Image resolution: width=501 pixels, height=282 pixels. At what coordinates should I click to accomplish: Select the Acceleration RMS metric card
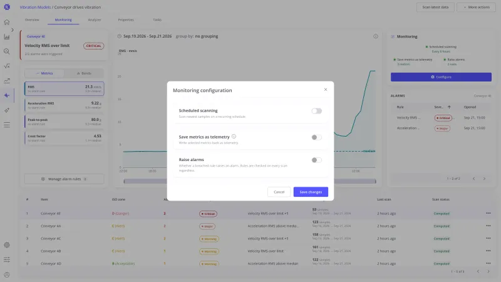click(65, 105)
